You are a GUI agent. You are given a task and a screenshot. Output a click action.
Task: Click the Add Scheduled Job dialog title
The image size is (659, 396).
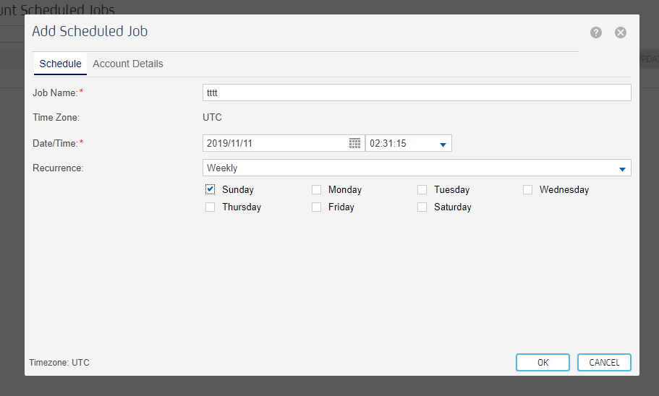click(x=90, y=32)
